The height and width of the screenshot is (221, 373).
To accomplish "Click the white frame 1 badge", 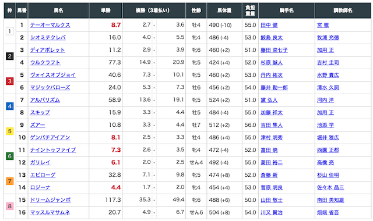I will (x=9, y=31).
